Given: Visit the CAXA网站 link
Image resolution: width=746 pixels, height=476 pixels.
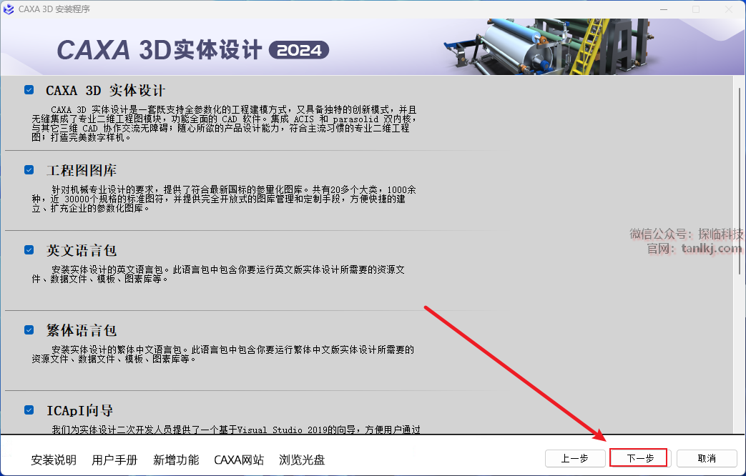Looking at the screenshot, I should click(239, 460).
